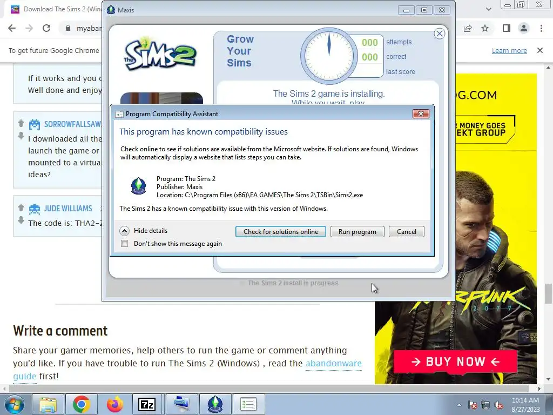Close Program Compatibility Assistant with red X
This screenshot has width=553, height=415.
coord(421,113)
